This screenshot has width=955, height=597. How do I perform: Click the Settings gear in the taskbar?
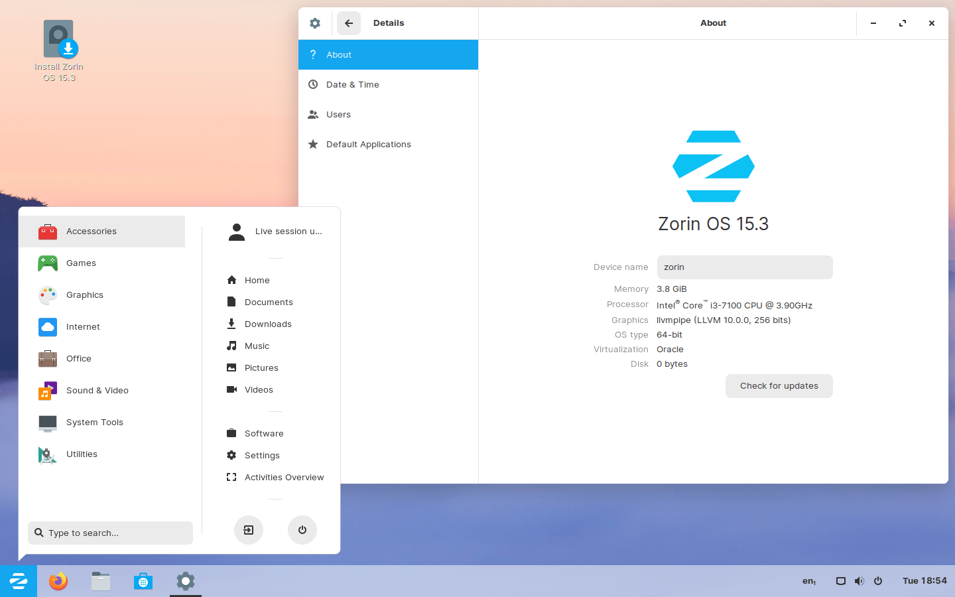[186, 581]
